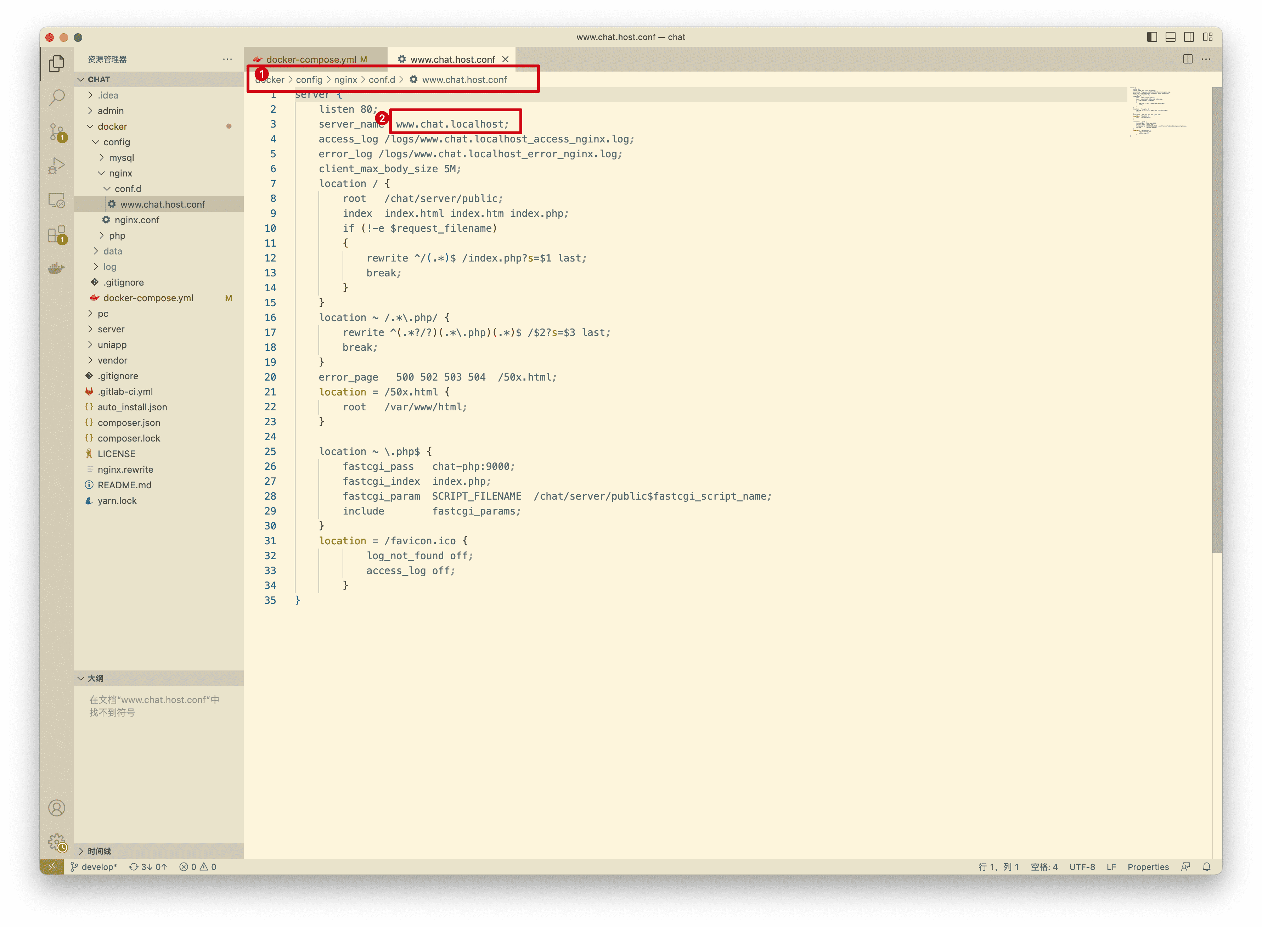Collapse the conf.d folder
1262x927 pixels.
coord(159,189)
